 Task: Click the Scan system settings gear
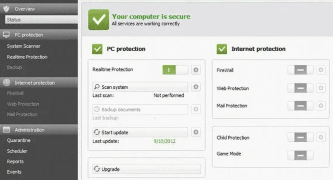[x=195, y=87]
